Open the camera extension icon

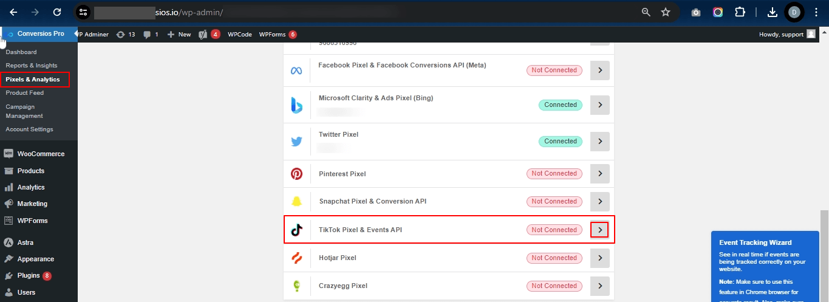[696, 12]
